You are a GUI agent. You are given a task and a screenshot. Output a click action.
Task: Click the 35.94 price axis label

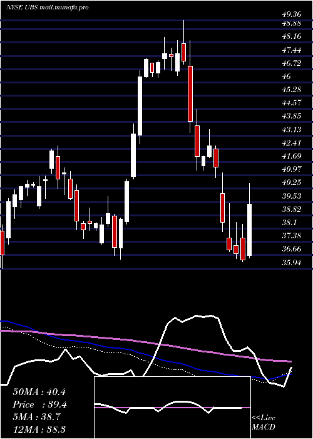pyautogui.click(x=292, y=263)
